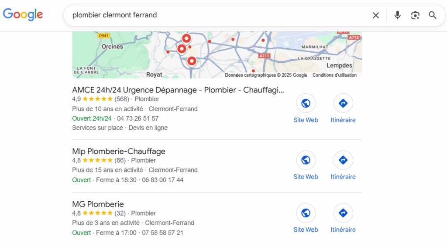Screen dimensions: 447x247
Task: Open Mlp Plomberie-Chauffage Site Web icon
Action: [x=306, y=160]
